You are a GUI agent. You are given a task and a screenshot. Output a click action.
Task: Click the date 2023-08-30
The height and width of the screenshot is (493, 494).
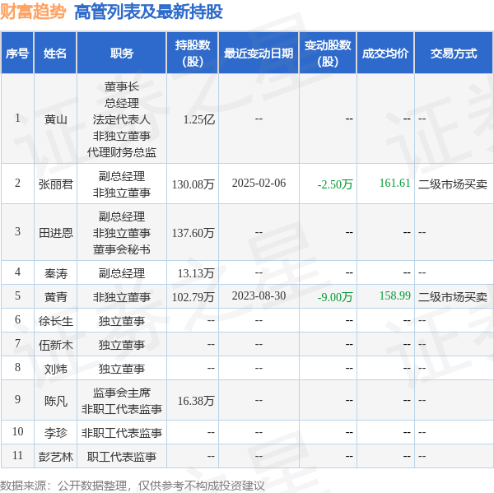(259, 295)
